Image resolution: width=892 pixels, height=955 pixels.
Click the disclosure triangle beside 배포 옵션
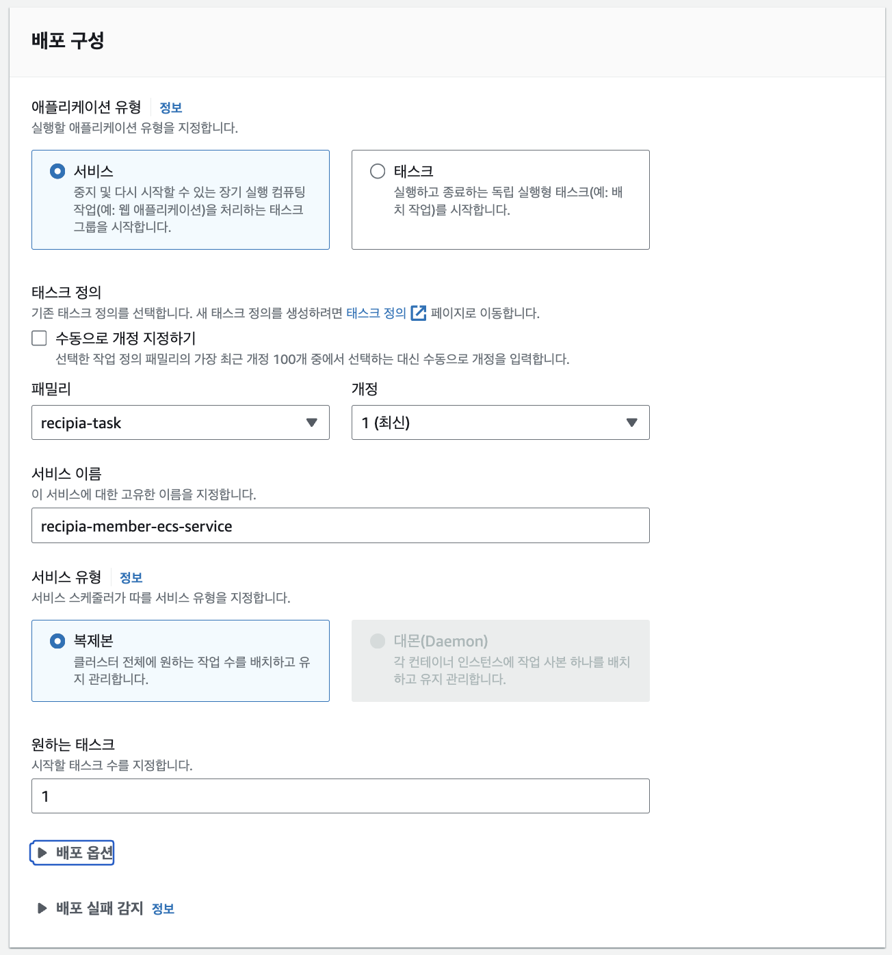point(42,853)
